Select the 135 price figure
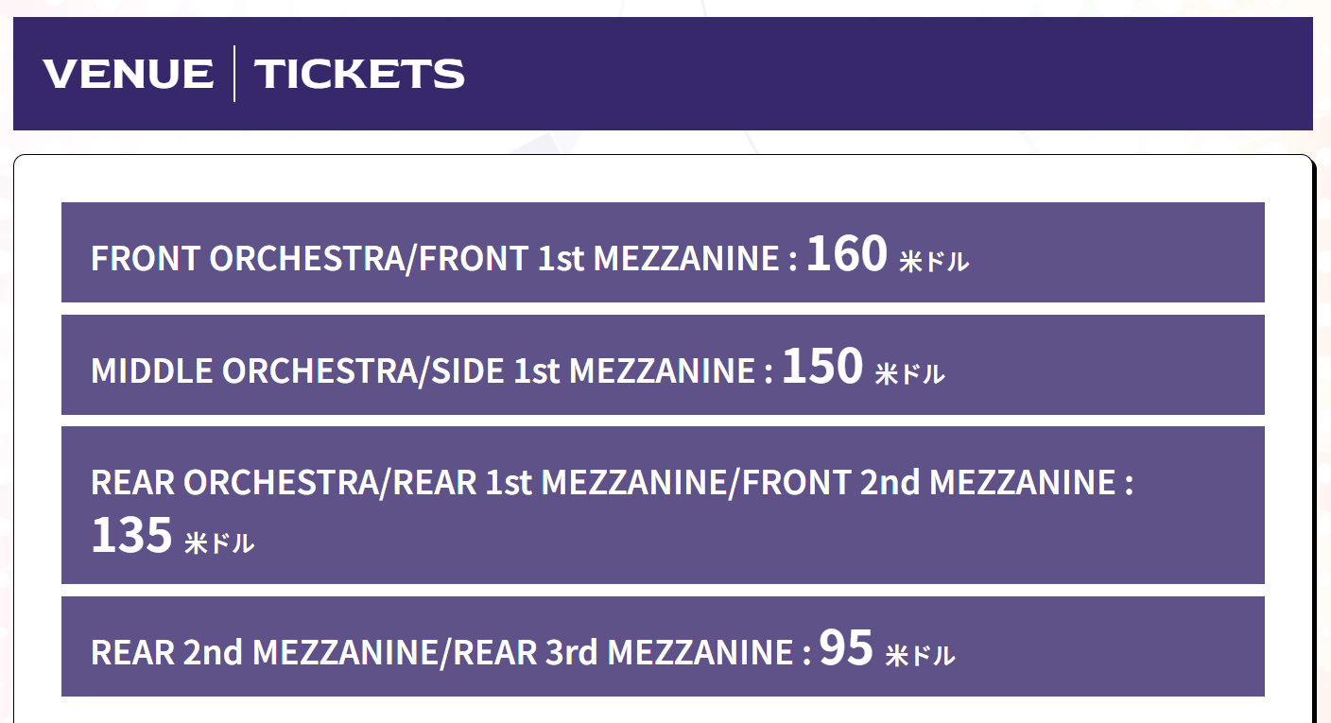The height and width of the screenshot is (723, 1331). [131, 536]
